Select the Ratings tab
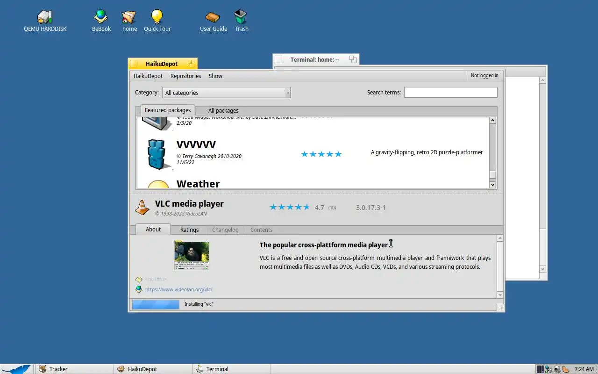 click(x=189, y=230)
